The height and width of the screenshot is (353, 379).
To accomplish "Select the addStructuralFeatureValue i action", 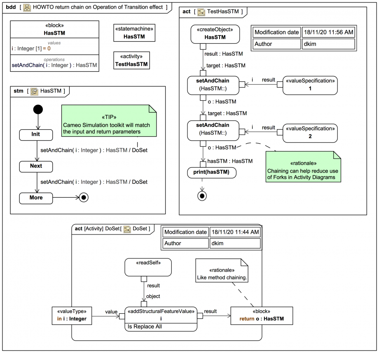I will [x=161, y=318].
